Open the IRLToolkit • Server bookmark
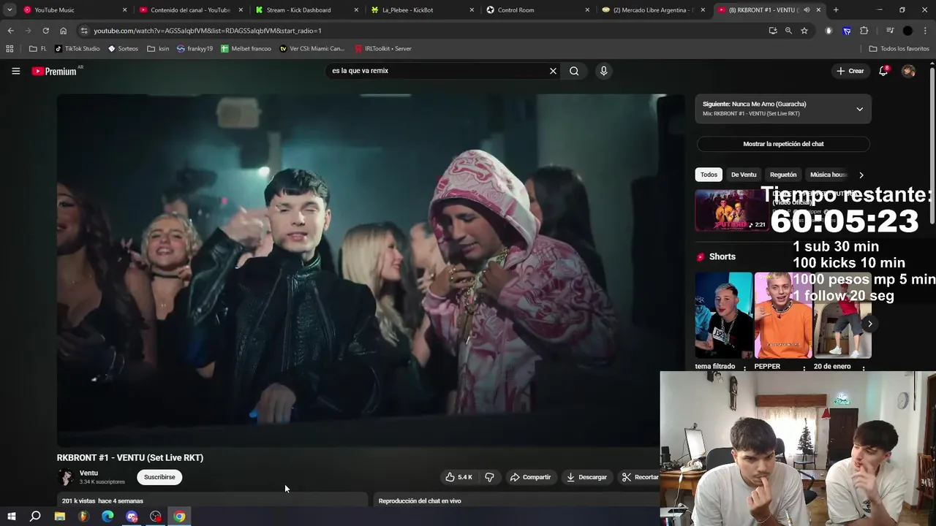The height and width of the screenshot is (526, 936). coord(383,49)
